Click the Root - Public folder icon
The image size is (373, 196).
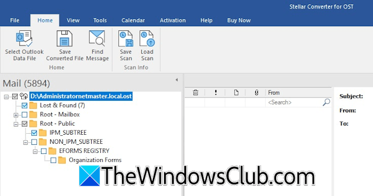(x=33, y=124)
